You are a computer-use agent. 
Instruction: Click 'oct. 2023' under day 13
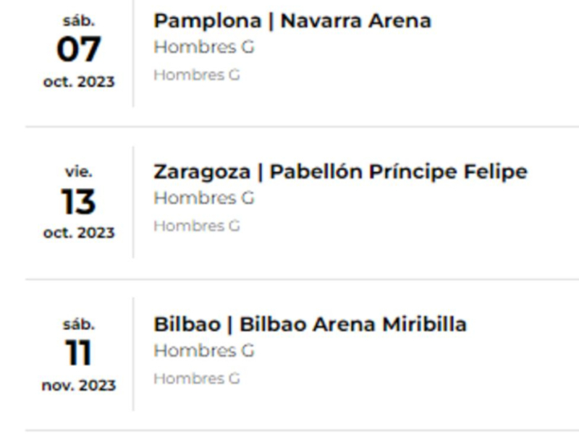click(x=78, y=233)
